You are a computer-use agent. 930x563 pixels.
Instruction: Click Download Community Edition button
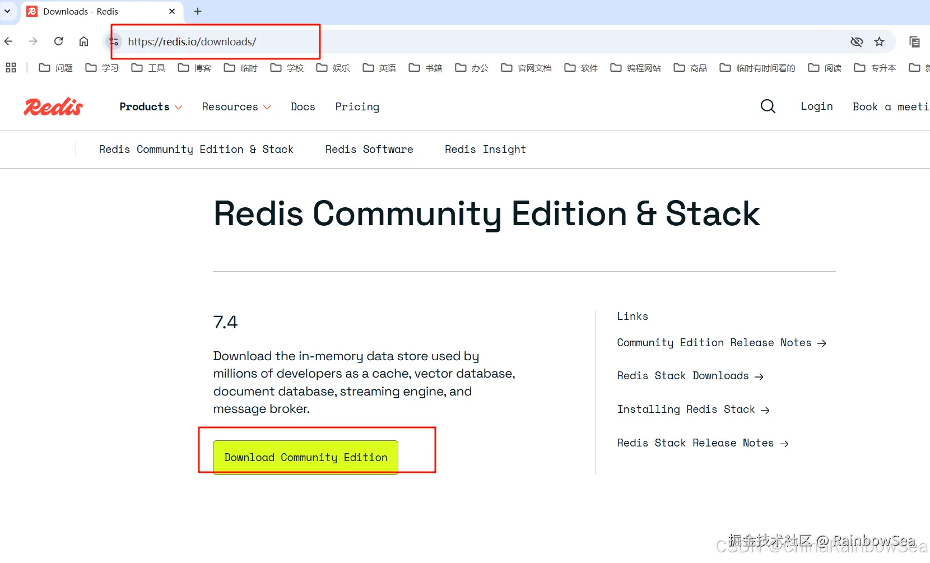pos(305,457)
